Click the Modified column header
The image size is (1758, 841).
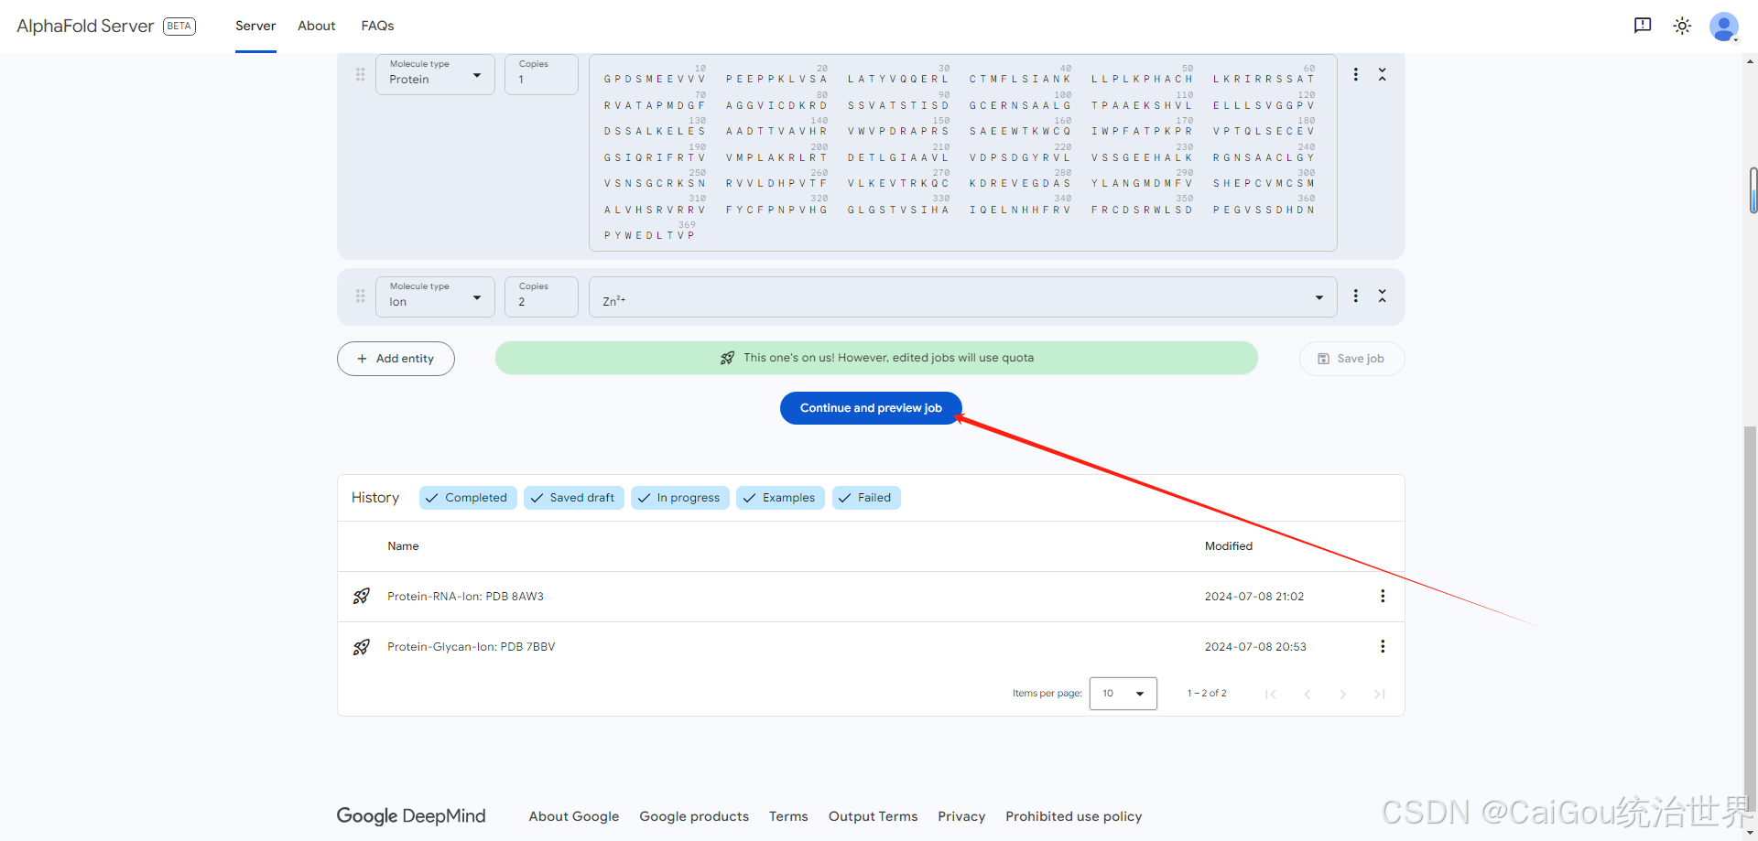point(1229,546)
